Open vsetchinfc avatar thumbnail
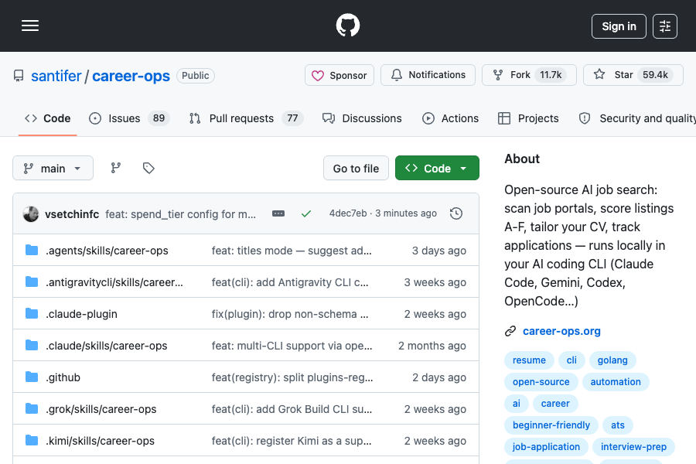696x464 pixels. 31,214
